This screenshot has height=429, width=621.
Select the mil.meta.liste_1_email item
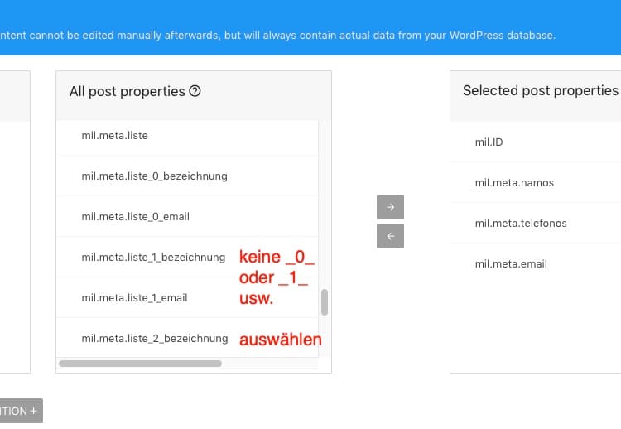[135, 297]
